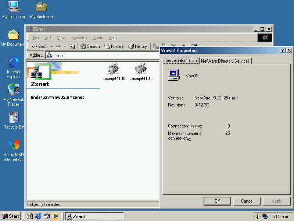This screenshot has height=221, width=294.
Task: Click the volume speaker tray icon
Action: (258, 216)
